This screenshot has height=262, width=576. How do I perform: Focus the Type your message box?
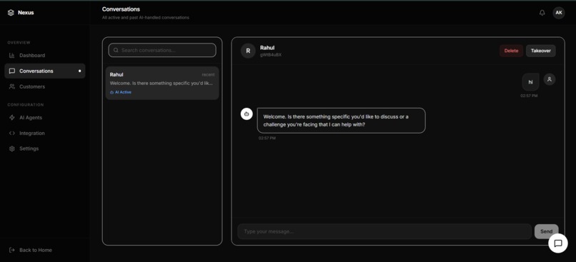tap(384, 231)
